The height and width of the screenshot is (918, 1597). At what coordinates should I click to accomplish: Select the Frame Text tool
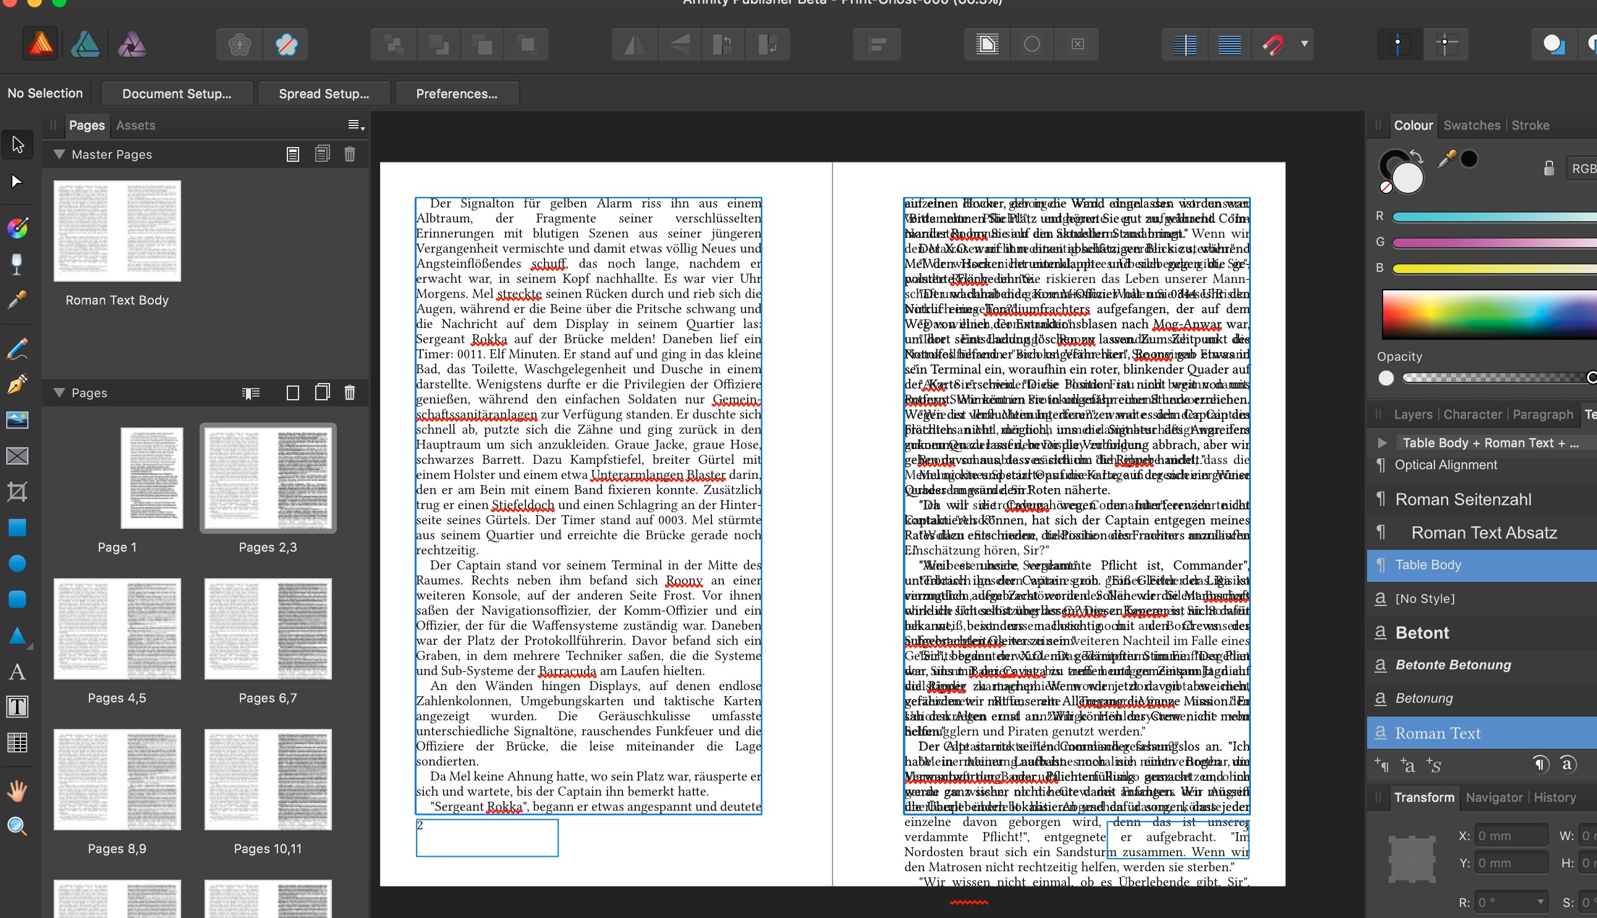(x=18, y=707)
